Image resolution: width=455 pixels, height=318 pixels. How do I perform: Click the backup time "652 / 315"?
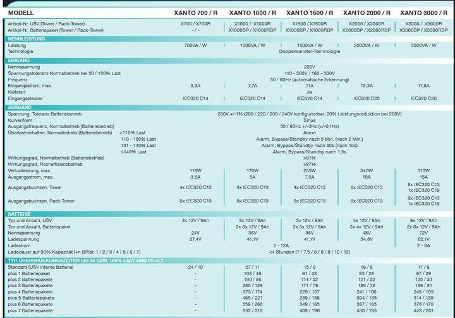click(x=252, y=310)
